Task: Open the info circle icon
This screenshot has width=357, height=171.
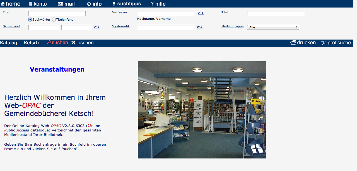Action: coord(89,4)
